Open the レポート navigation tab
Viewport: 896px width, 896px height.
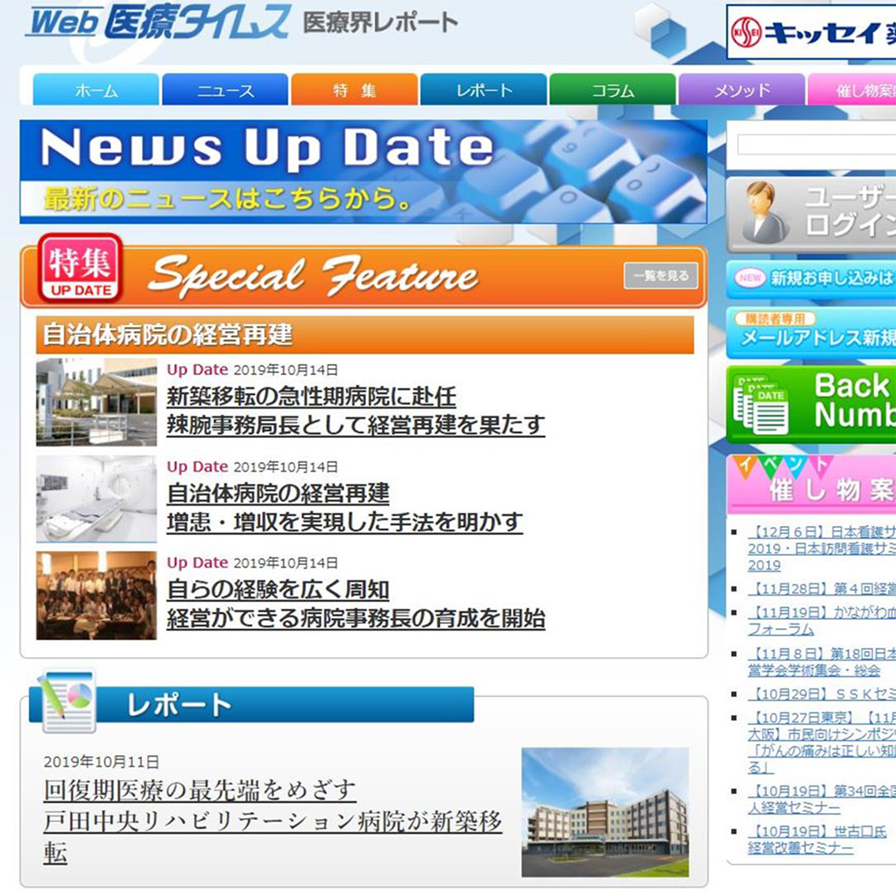[x=484, y=90]
